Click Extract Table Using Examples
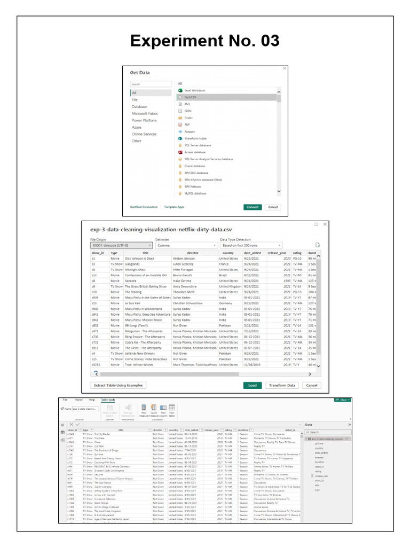Viewport: 410px width, 547px height. (119, 386)
